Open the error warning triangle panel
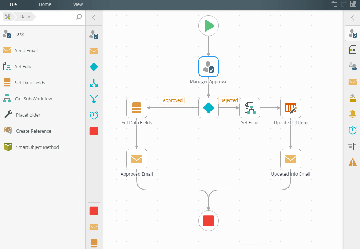This screenshot has width=360, height=249. [352, 162]
